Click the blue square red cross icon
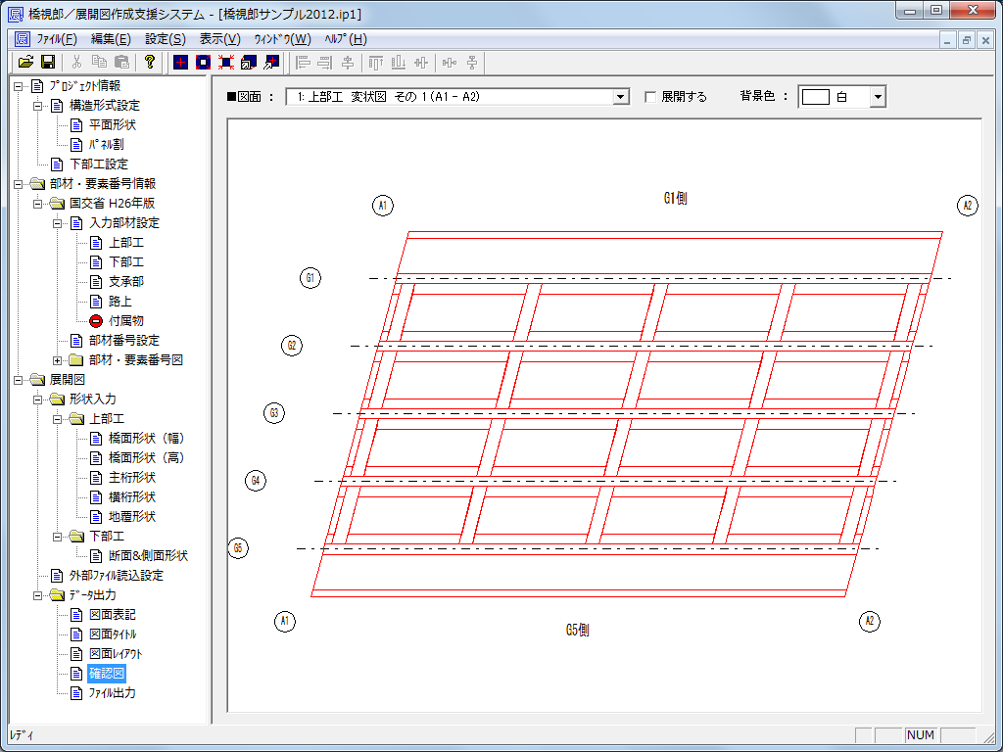 click(x=180, y=63)
